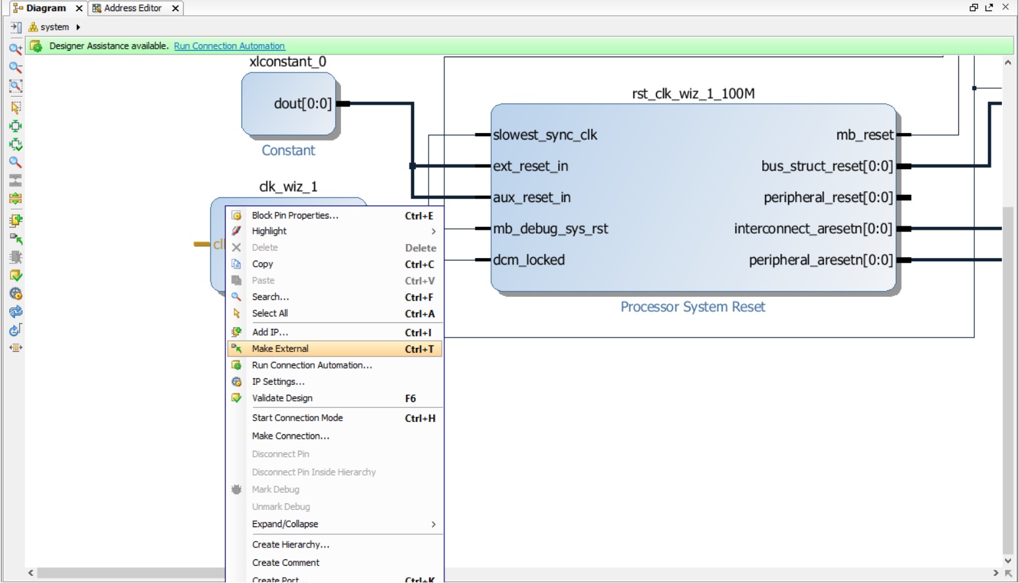
Task: Click the Validate Design checkmark icon in the left toolbar
Action: [15, 276]
